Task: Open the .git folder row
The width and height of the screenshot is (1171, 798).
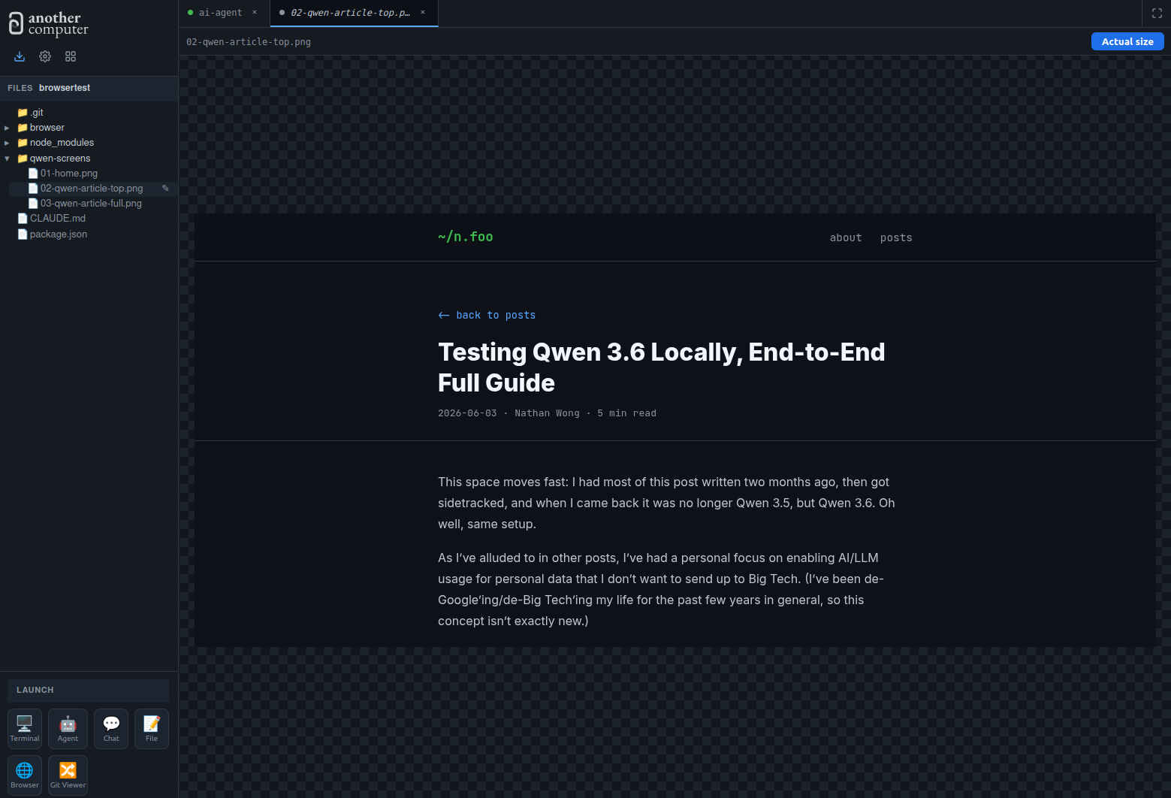Action: point(89,113)
